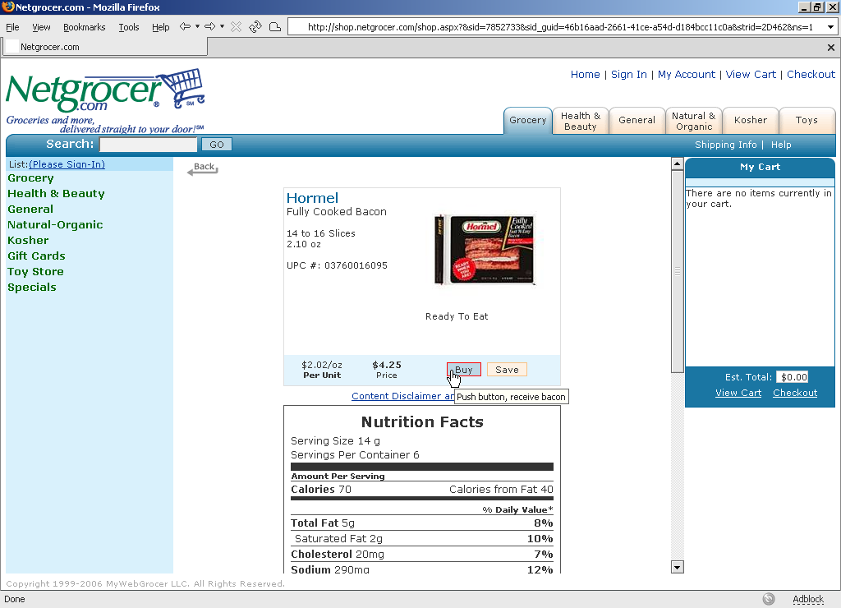Stop loading with the X toolbar icon
841x608 pixels.
(x=236, y=27)
